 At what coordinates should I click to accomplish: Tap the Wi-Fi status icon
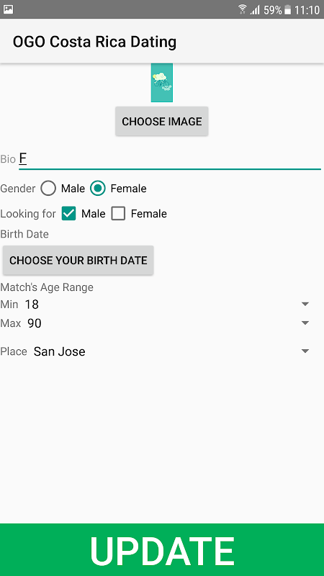point(243,9)
